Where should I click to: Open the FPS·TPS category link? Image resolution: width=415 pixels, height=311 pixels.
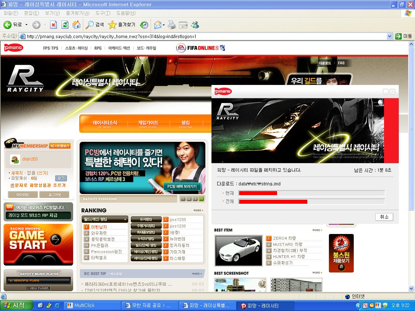coord(50,48)
